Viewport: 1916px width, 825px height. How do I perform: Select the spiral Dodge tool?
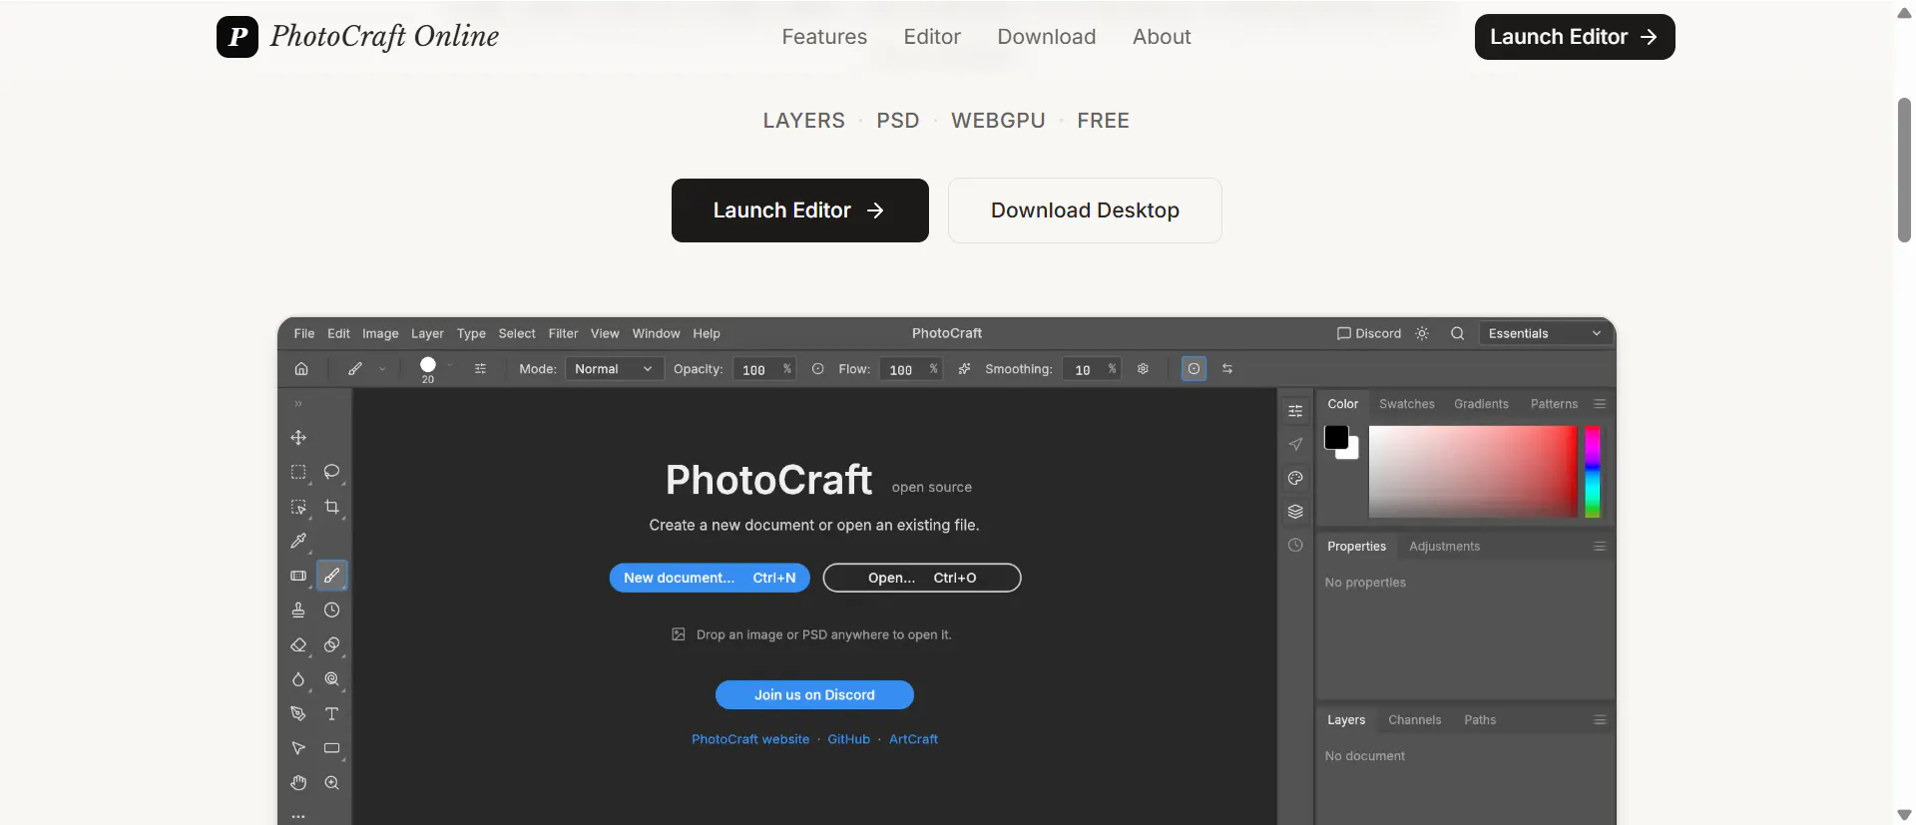[x=332, y=679]
